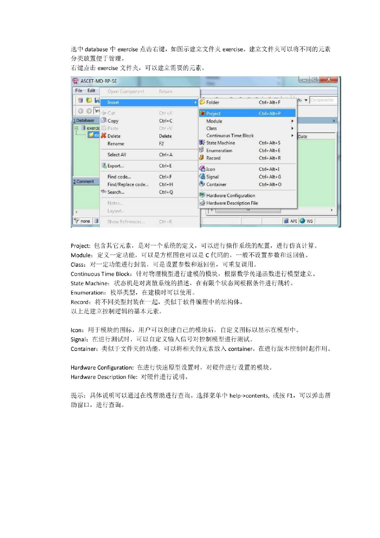Click the ASCET-MD-RP-SE application icon

[x=76, y=81]
